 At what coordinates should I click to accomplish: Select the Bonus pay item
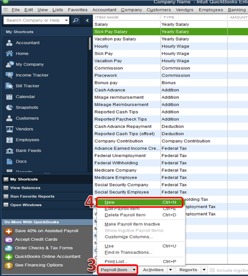[106, 83]
